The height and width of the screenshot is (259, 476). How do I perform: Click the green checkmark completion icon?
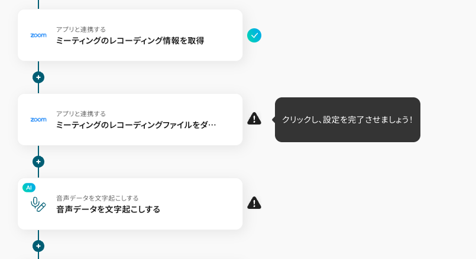pos(254,35)
